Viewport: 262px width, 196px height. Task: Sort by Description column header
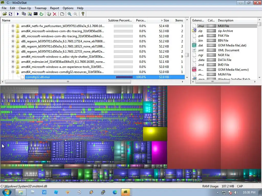click(237, 20)
